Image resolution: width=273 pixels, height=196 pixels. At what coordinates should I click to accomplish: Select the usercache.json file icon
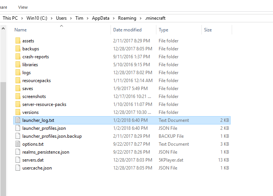[x=17, y=168]
